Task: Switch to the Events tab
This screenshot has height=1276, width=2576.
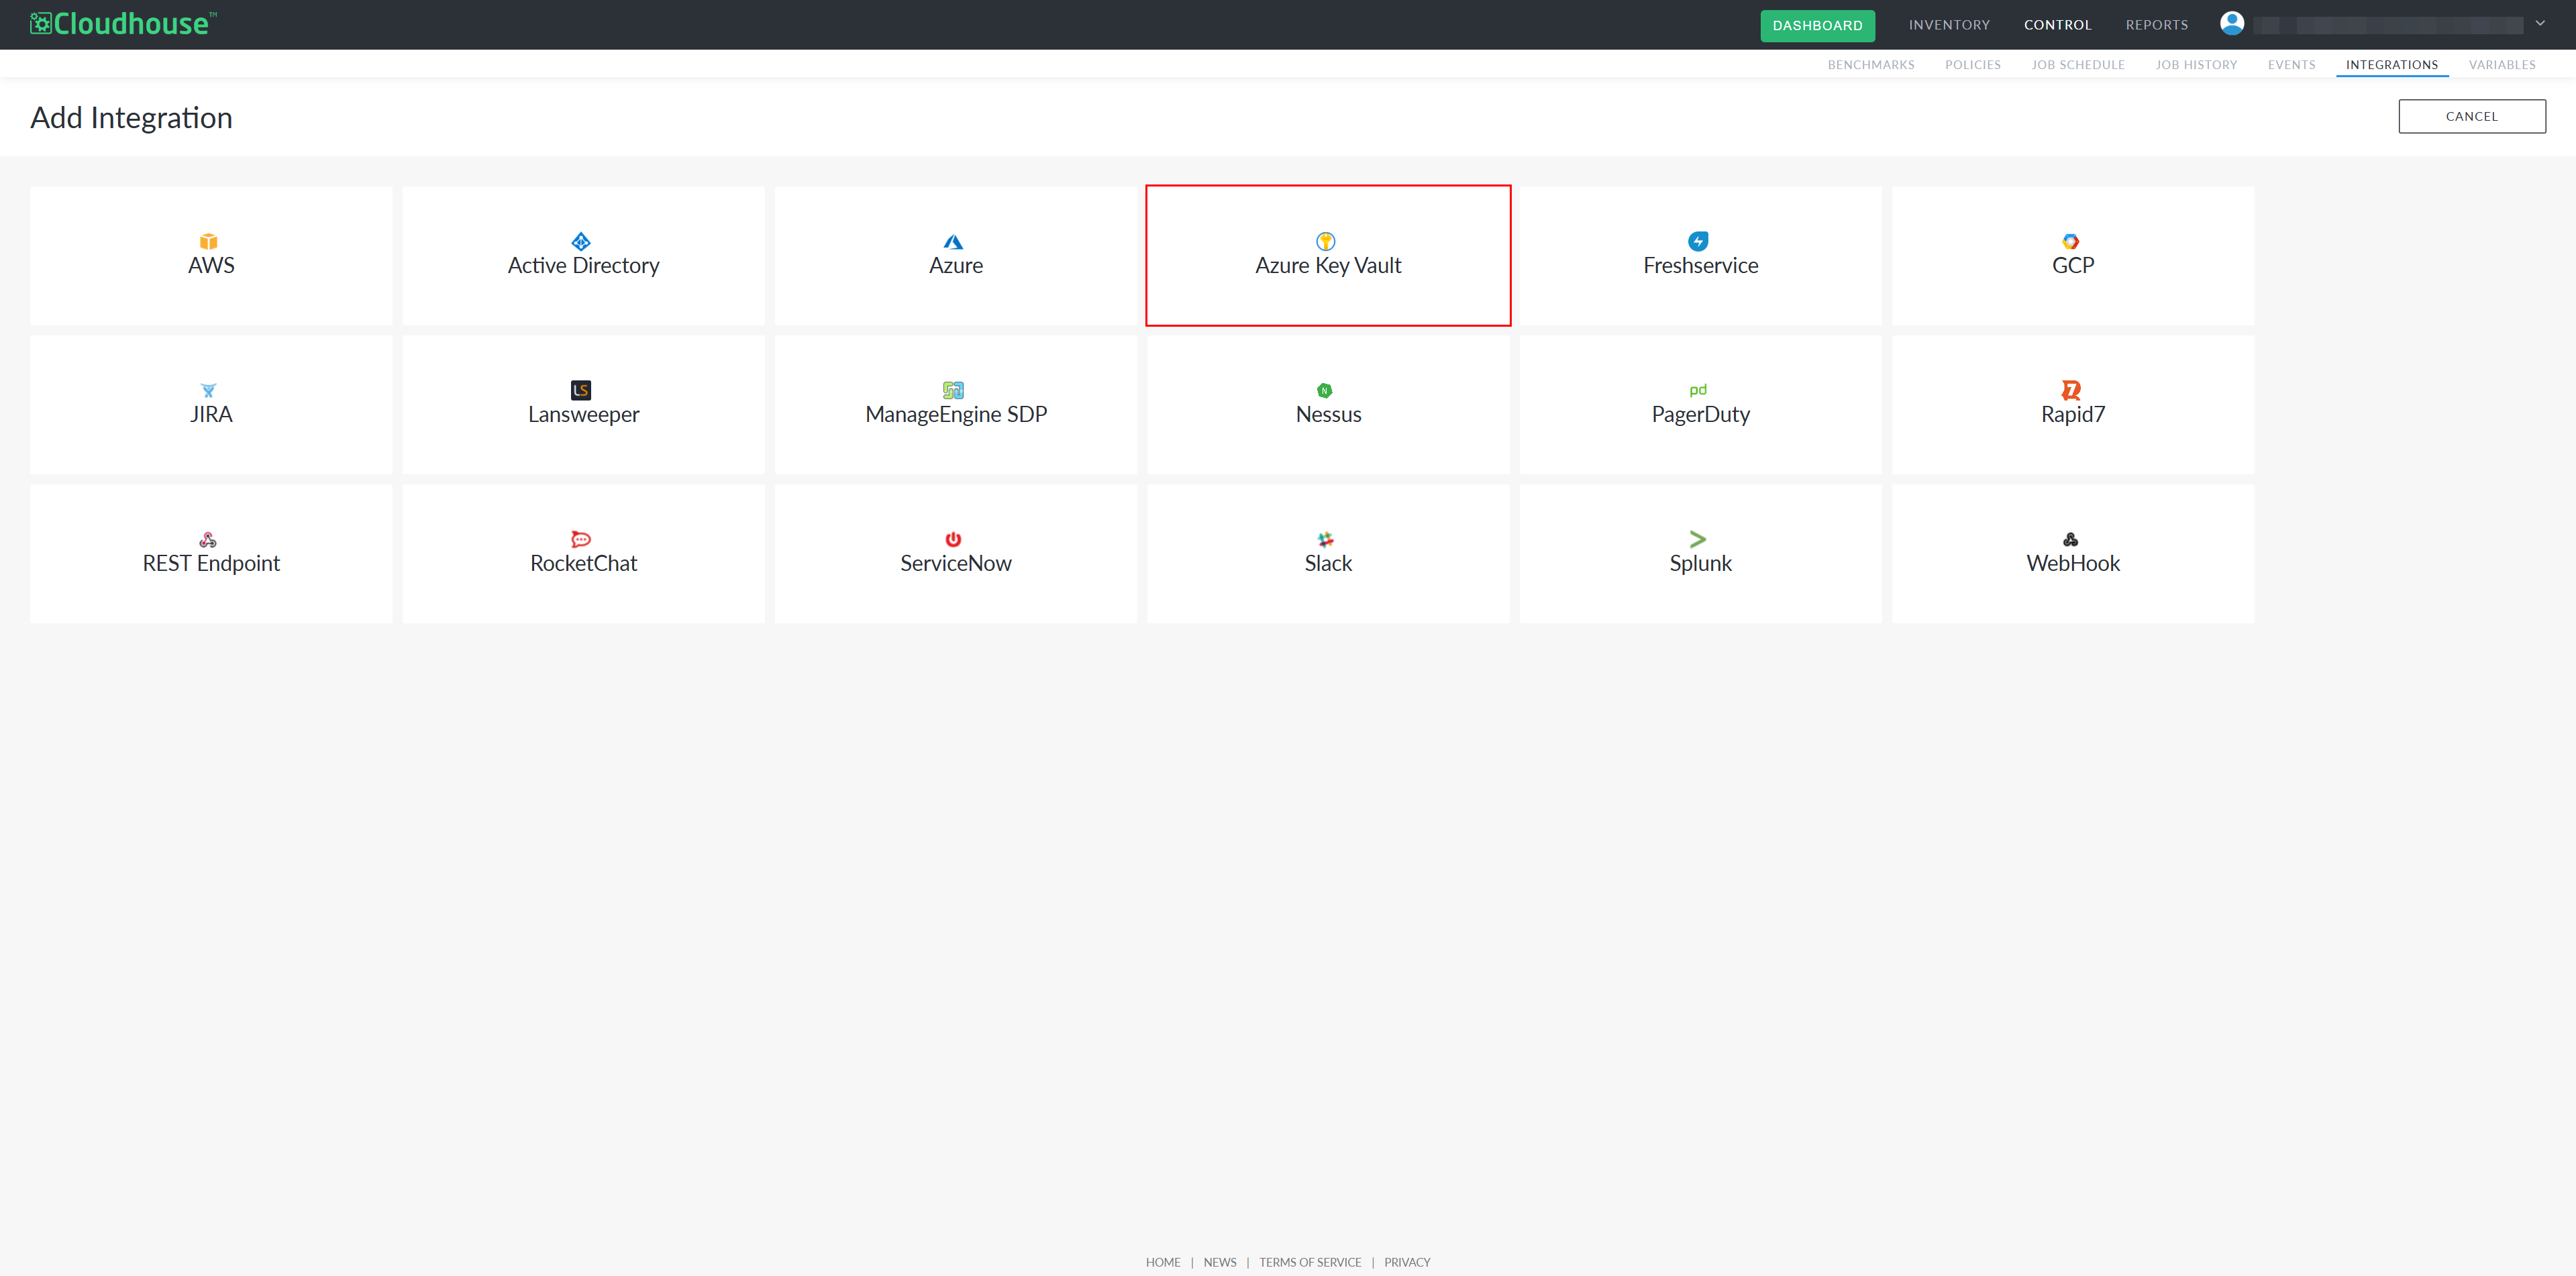Action: pos(2291,65)
